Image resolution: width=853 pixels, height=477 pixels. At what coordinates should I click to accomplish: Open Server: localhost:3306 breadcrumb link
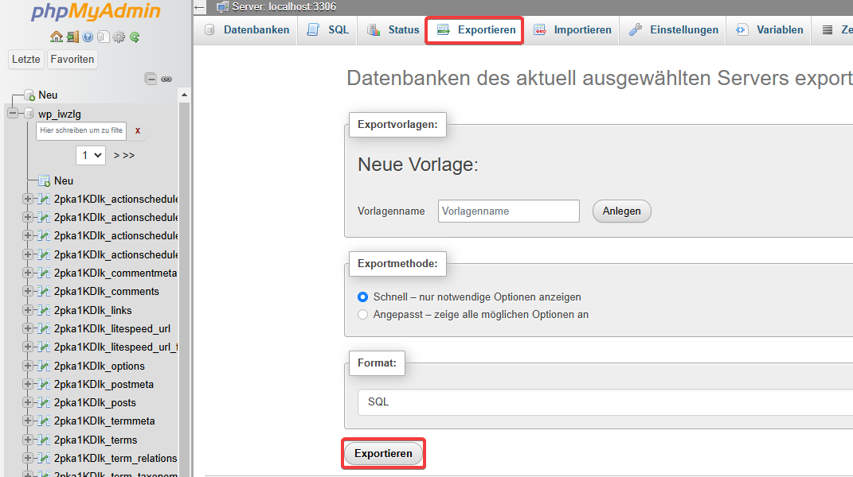[284, 7]
